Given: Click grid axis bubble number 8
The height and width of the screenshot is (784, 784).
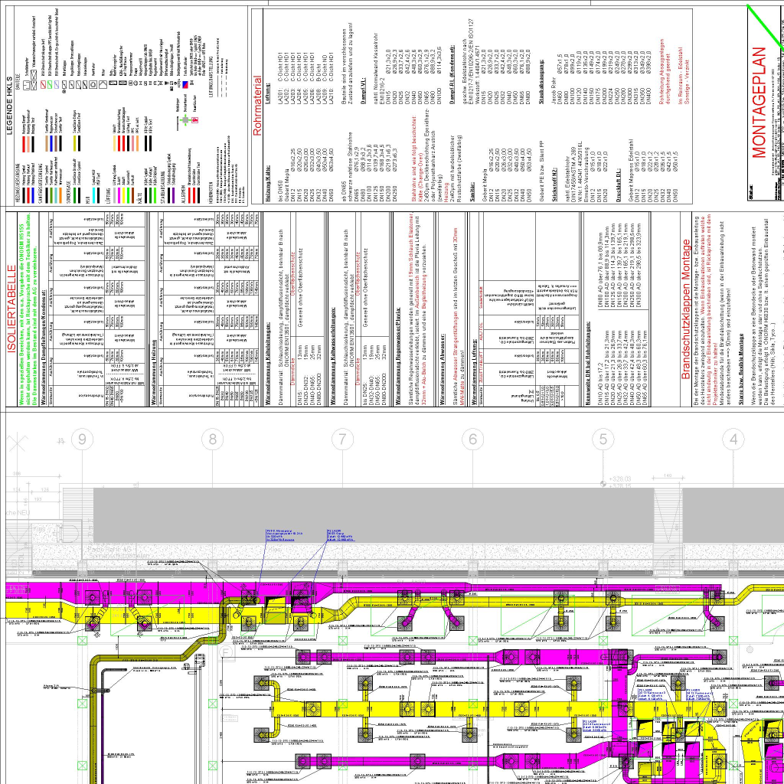Looking at the screenshot, I should [212, 439].
